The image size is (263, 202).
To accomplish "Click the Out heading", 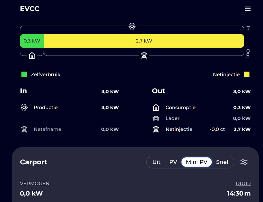I will point(158,91).
